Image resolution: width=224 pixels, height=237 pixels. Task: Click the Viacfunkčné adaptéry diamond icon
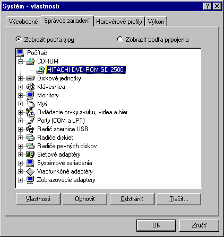coord(30,171)
